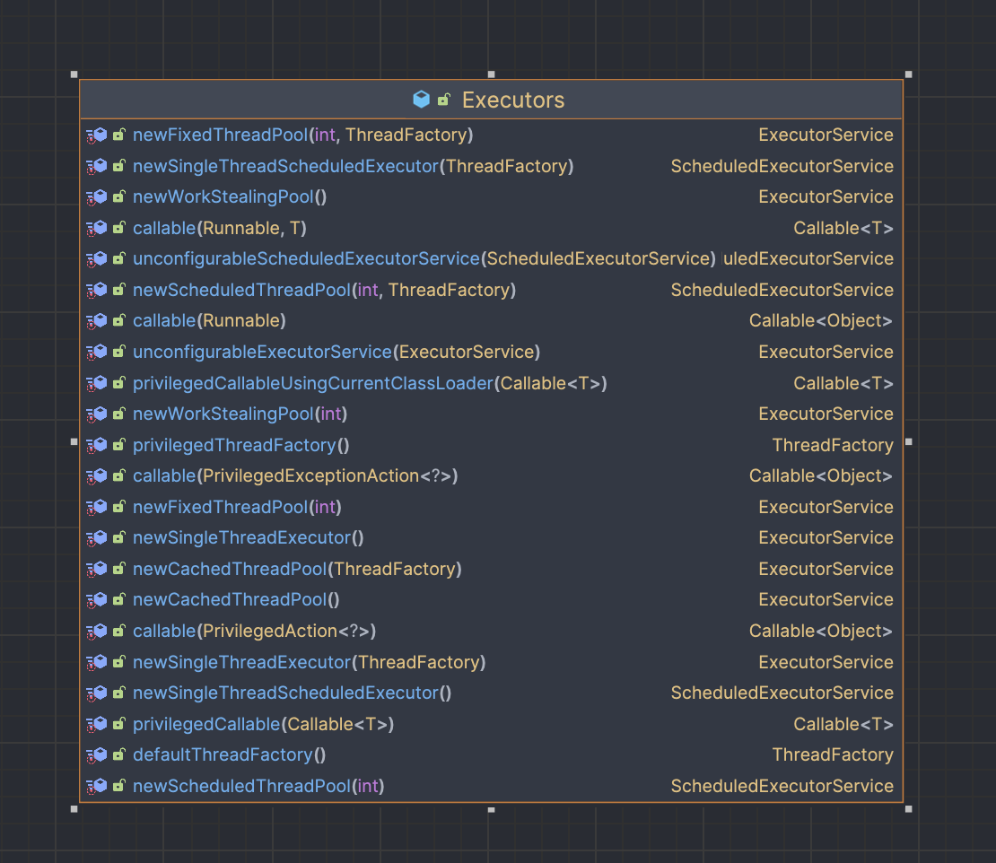Select method newFixedThreadPool(int)

pos(238,507)
